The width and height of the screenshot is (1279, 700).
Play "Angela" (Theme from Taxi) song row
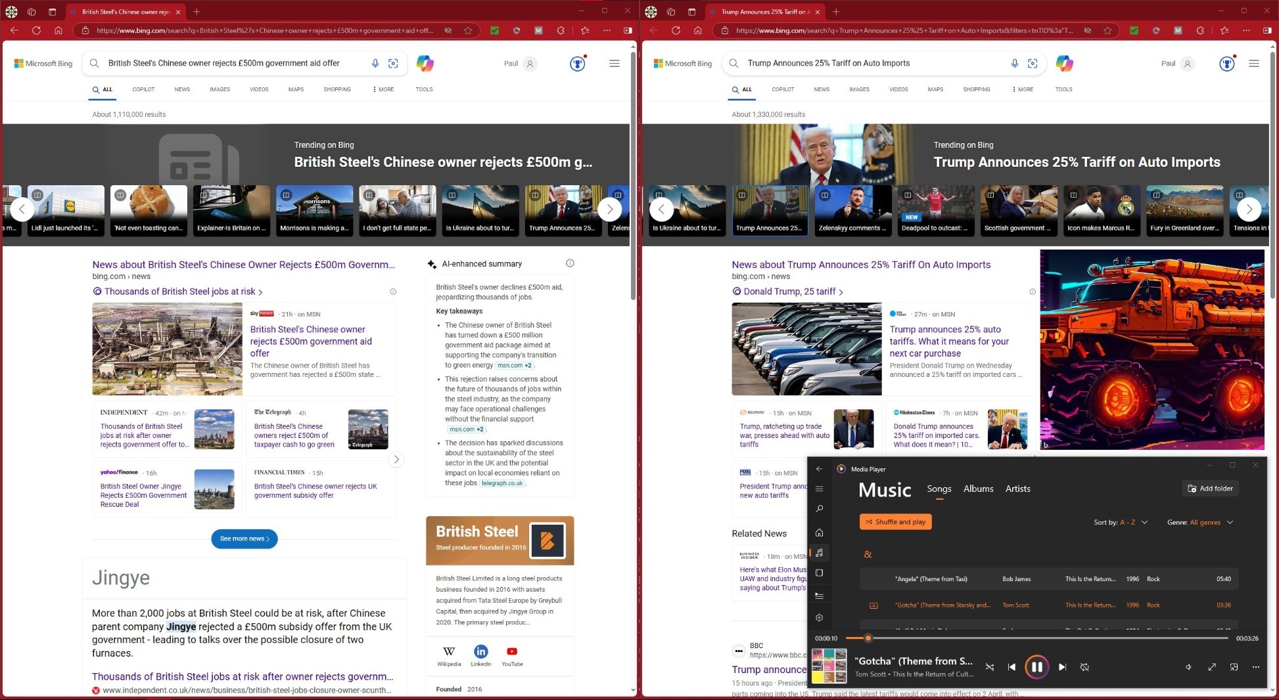coord(1049,579)
